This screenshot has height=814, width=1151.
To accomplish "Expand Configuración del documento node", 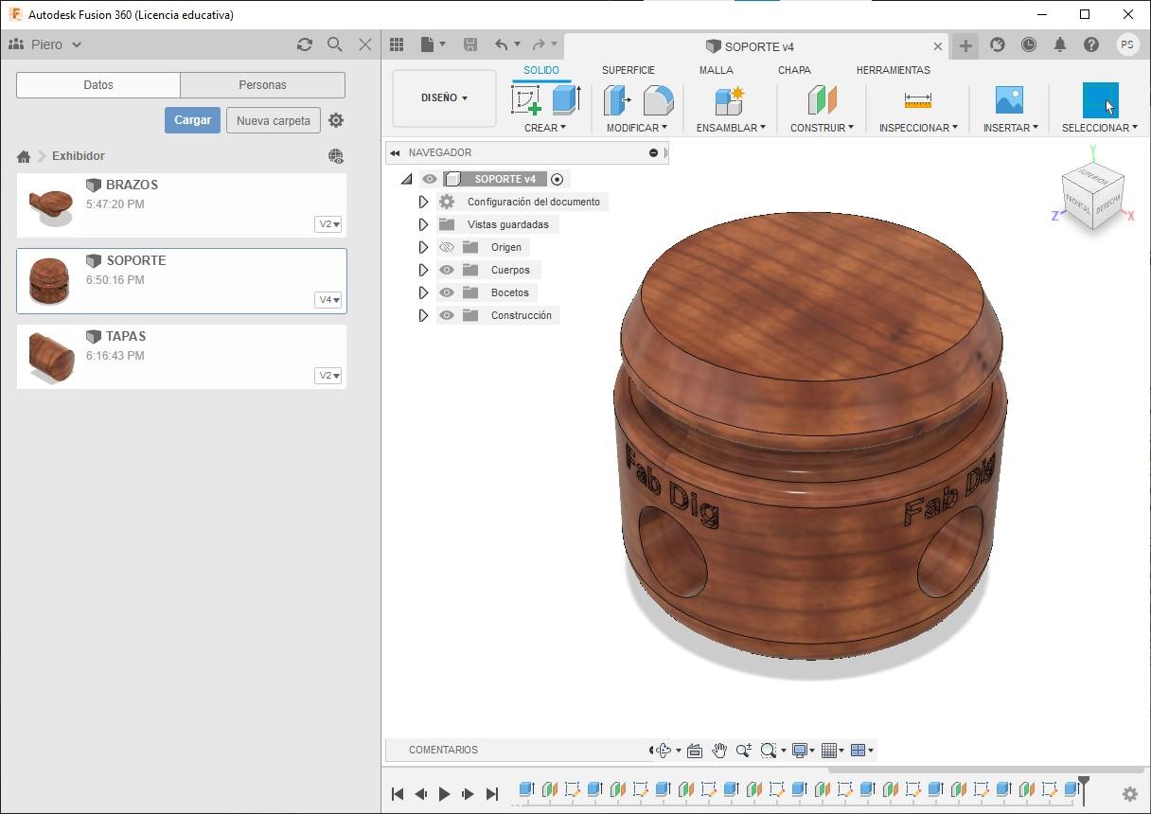I will (x=423, y=202).
